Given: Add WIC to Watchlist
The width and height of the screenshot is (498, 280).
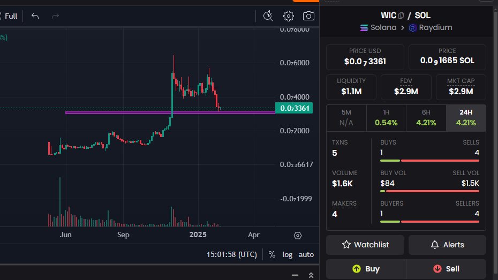Looking at the screenshot, I should click(x=365, y=245).
